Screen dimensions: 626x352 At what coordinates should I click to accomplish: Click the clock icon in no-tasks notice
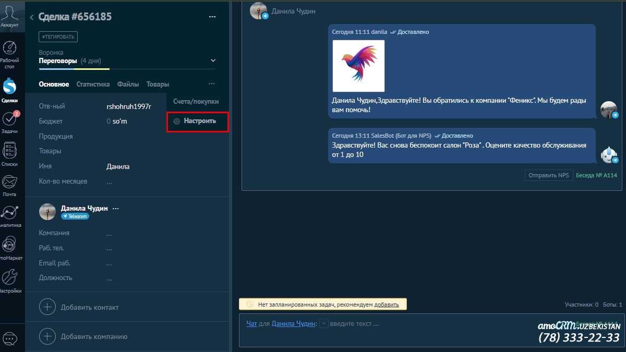(250, 304)
